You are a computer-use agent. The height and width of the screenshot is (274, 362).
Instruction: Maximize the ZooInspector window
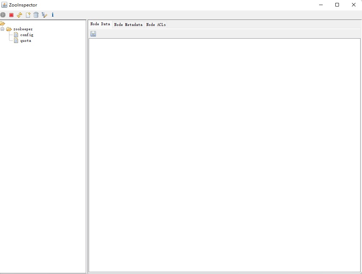click(x=337, y=5)
